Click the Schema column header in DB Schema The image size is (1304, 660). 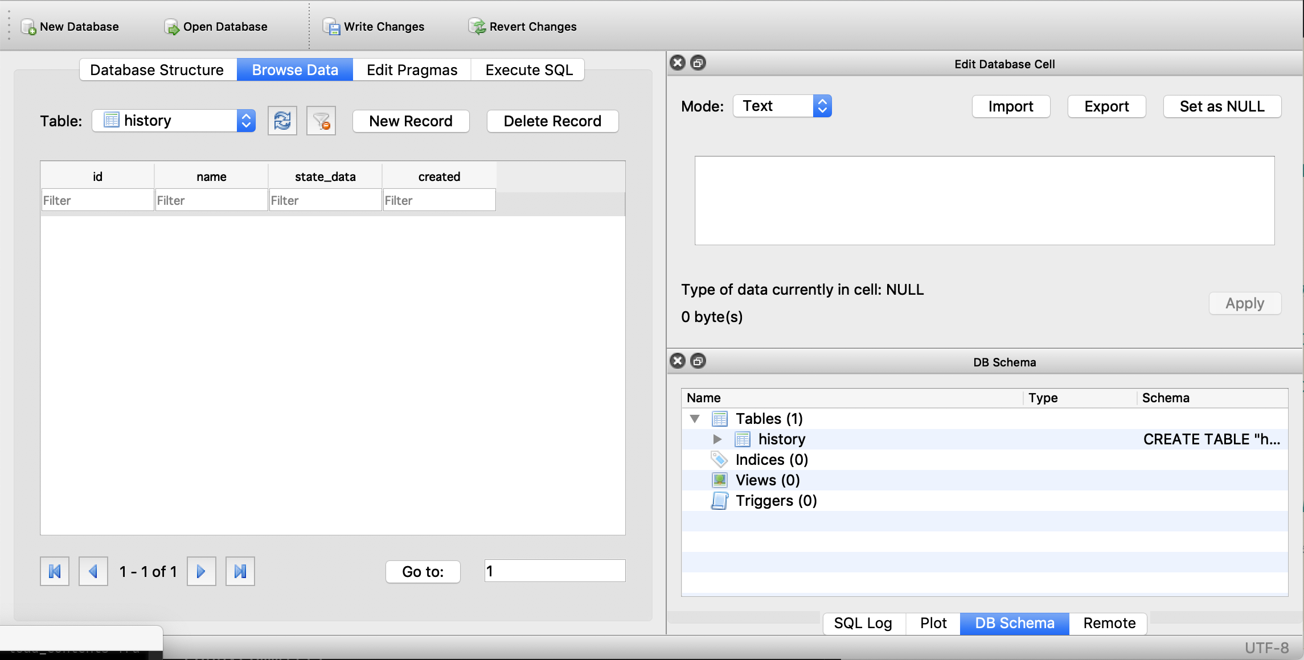[x=1212, y=398]
